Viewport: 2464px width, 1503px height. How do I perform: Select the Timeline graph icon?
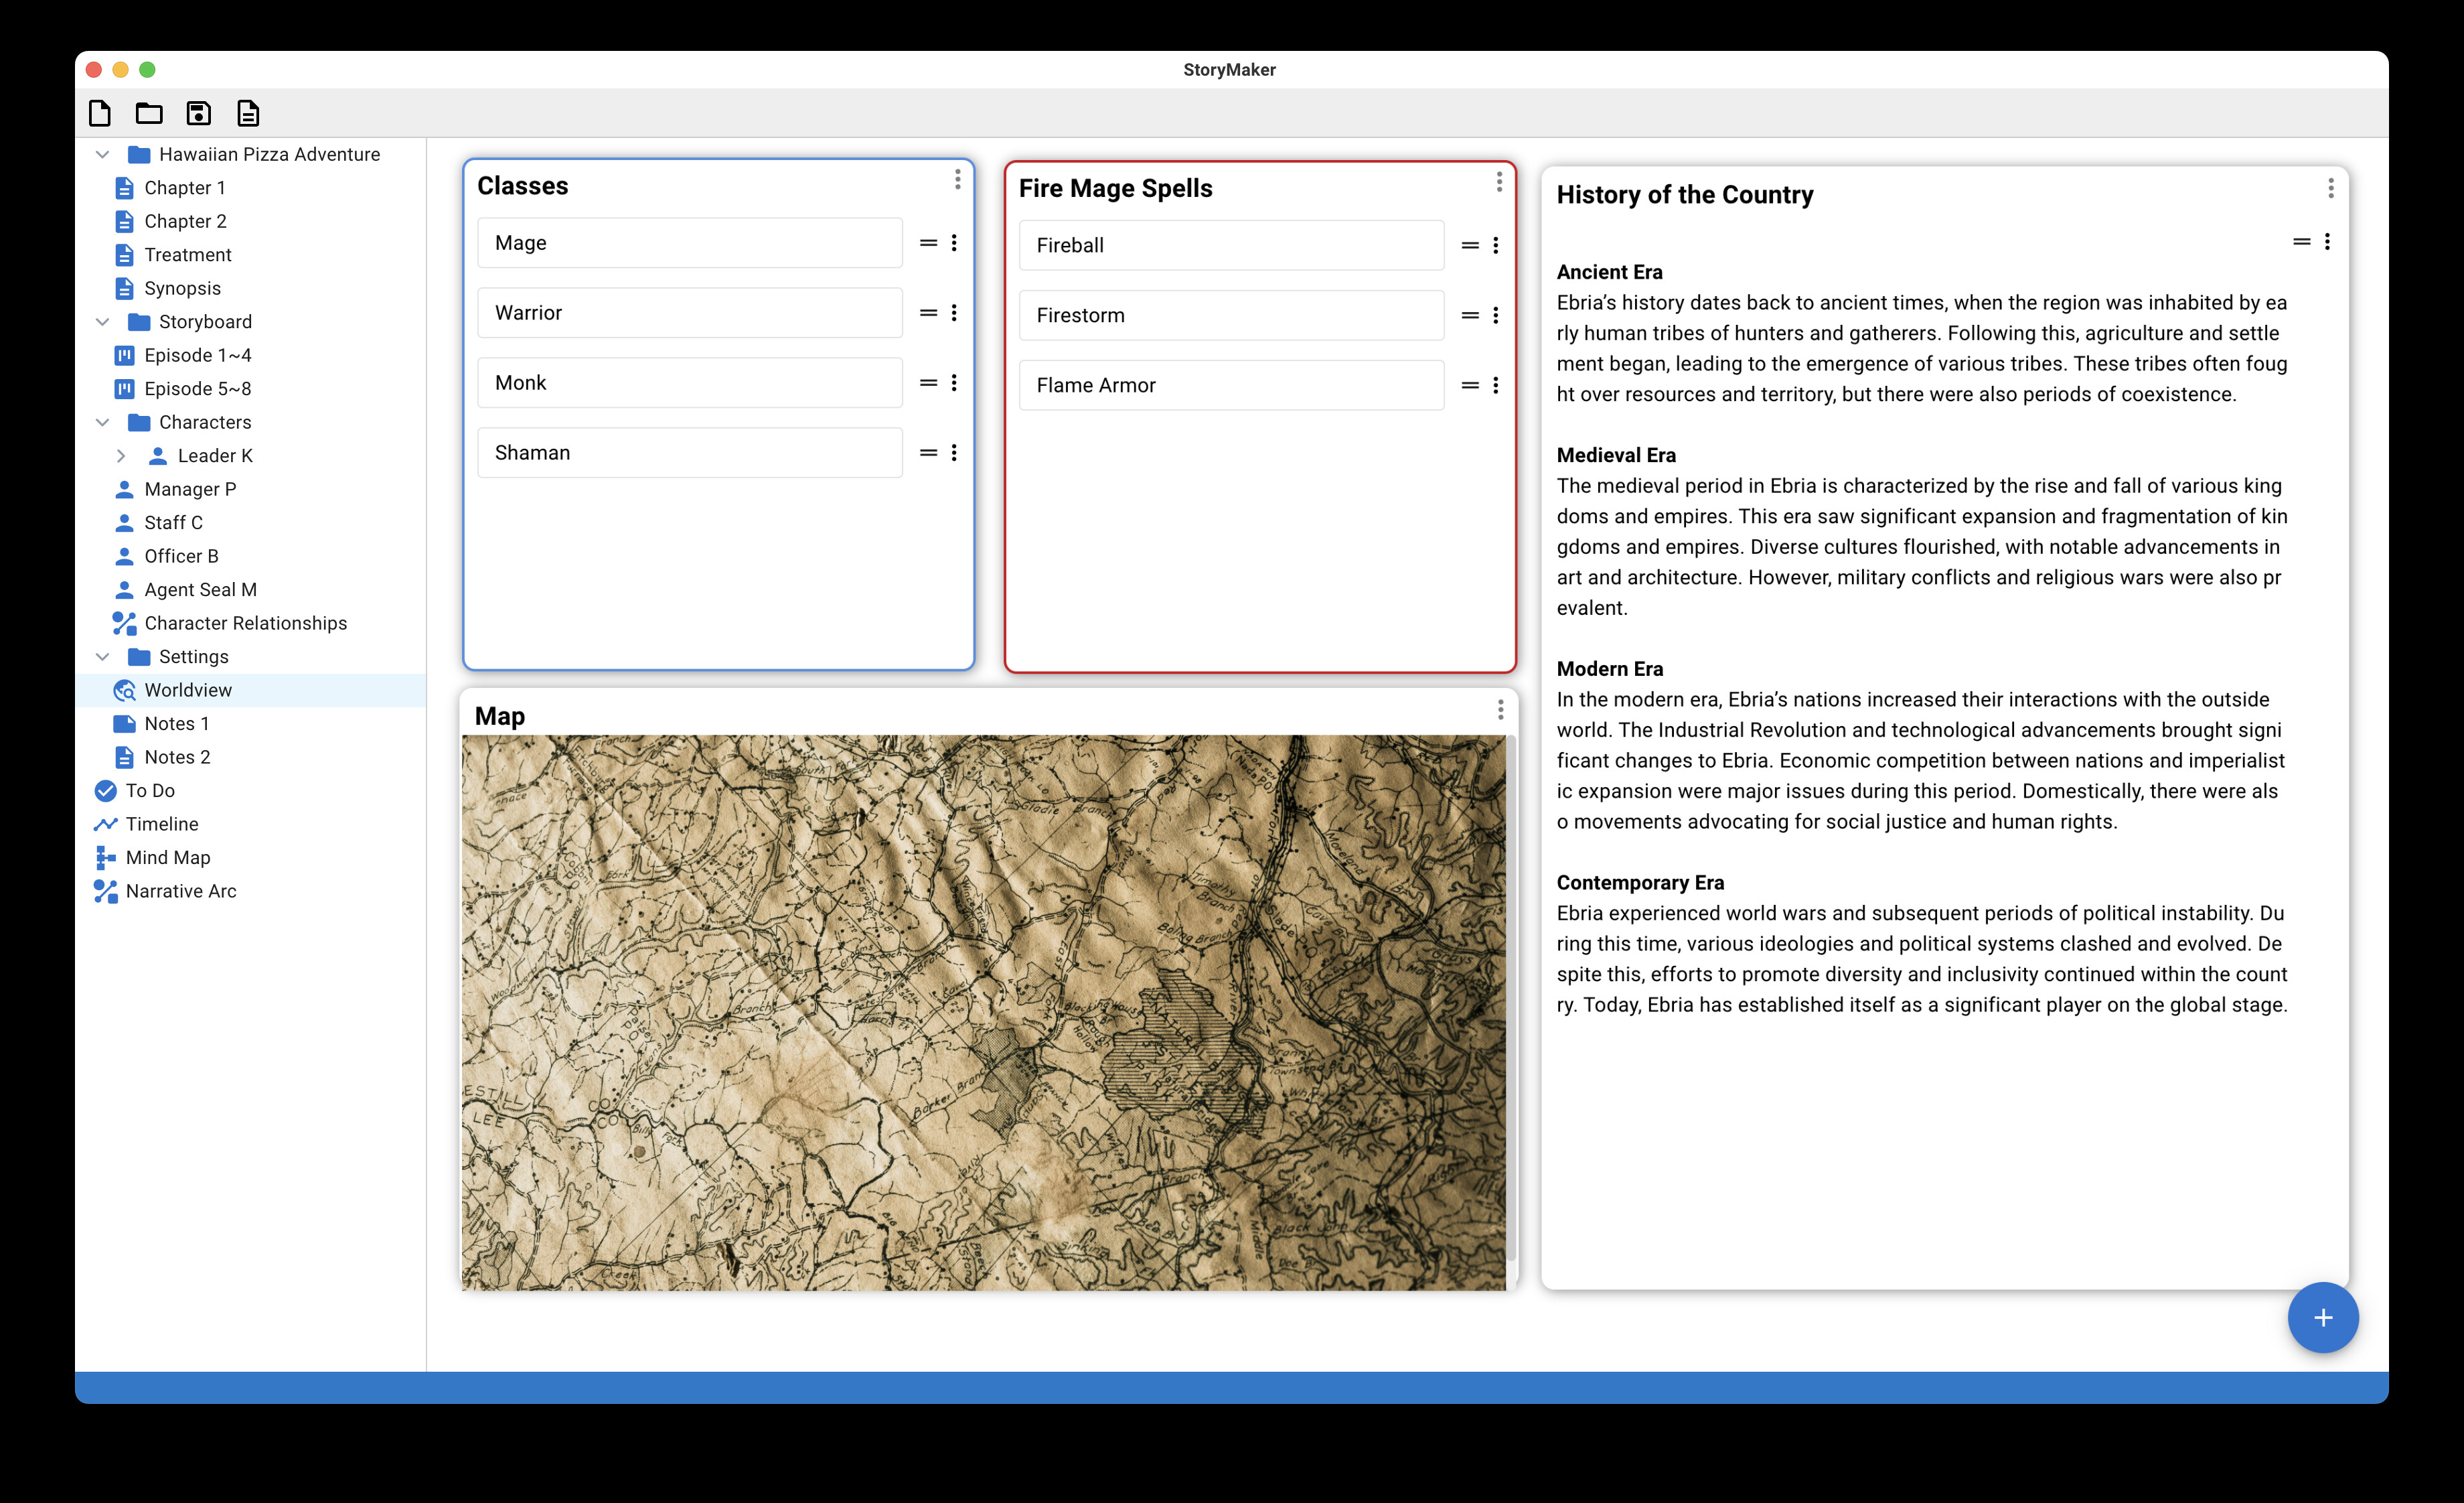click(x=106, y=824)
